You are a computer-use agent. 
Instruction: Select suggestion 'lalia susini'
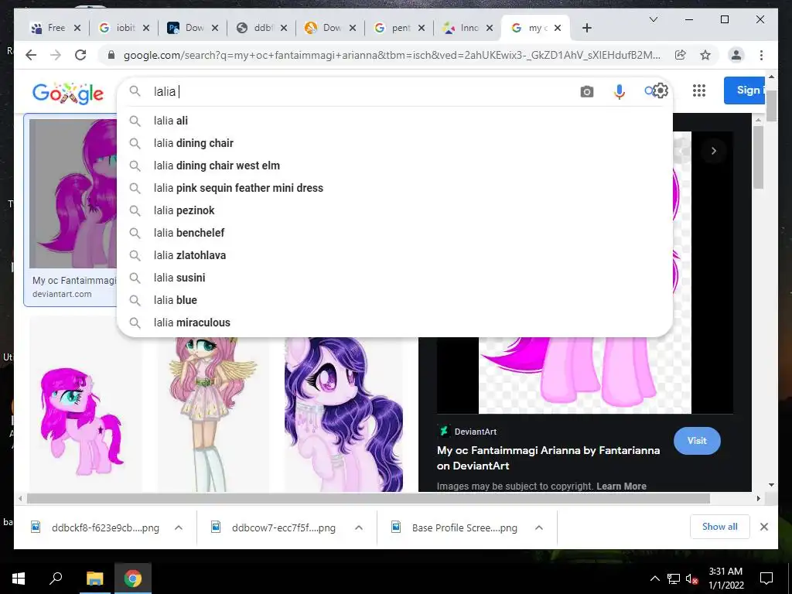tap(394, 278)
